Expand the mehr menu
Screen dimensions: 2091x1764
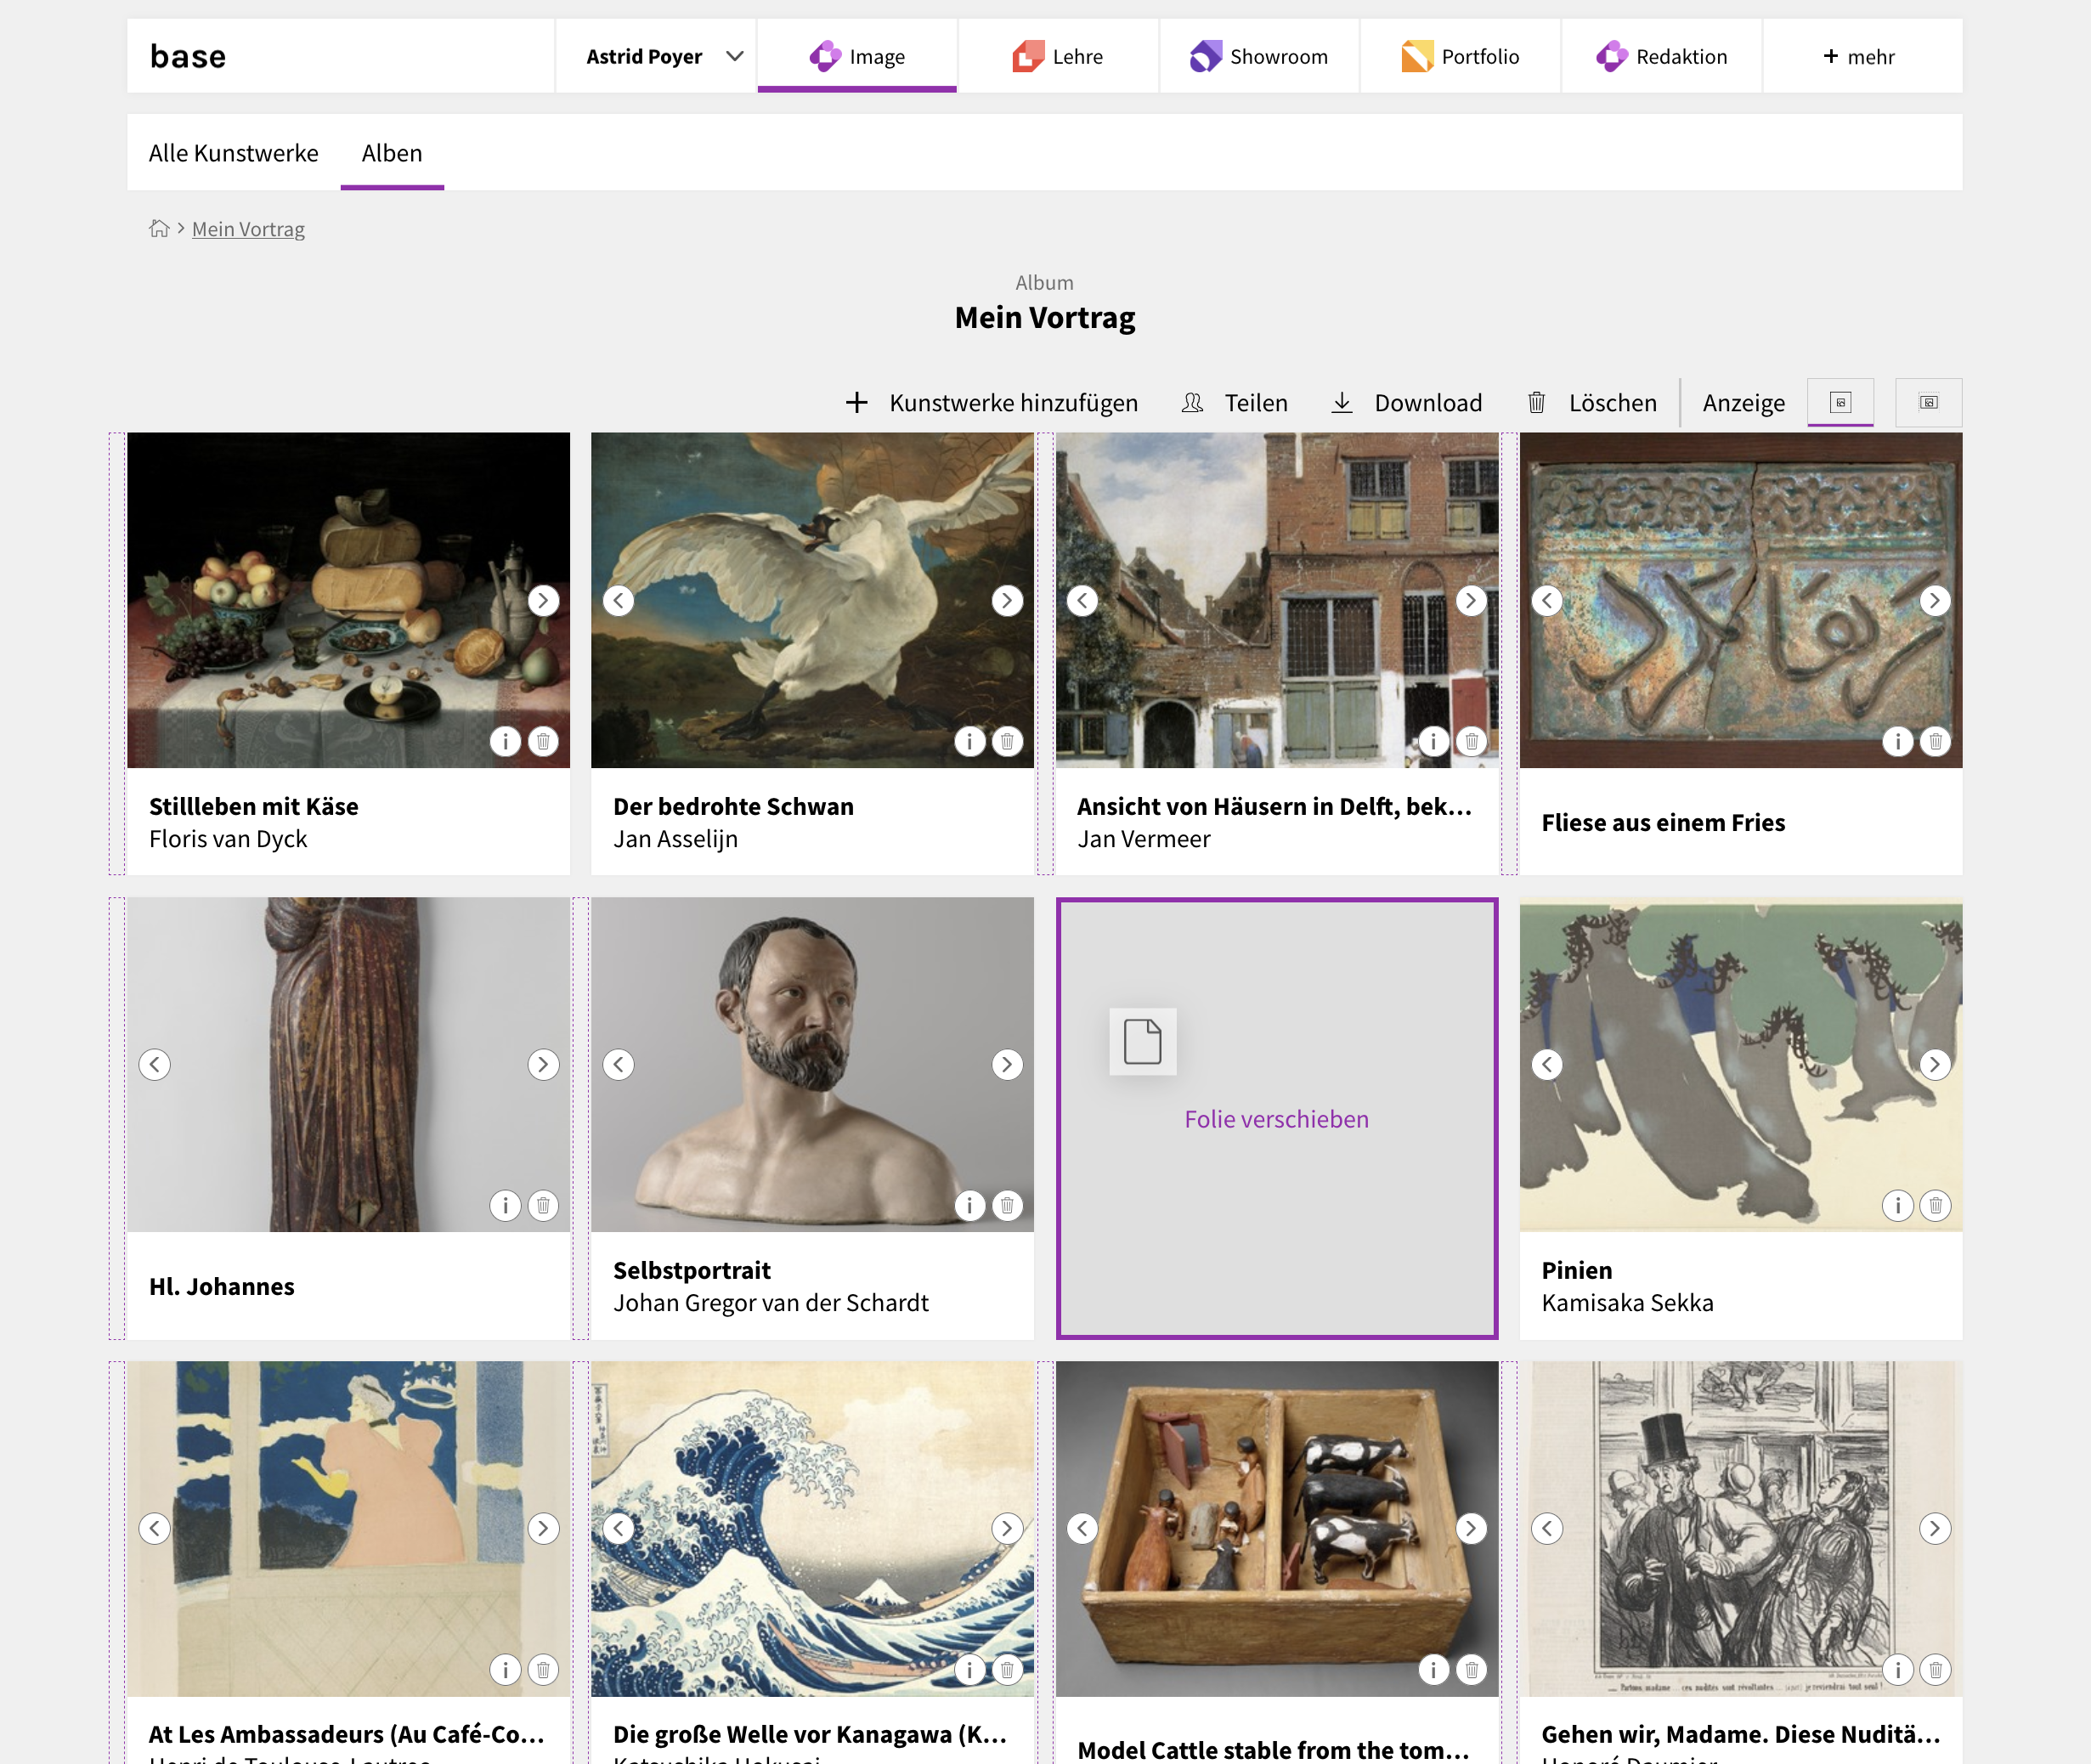1862,56
